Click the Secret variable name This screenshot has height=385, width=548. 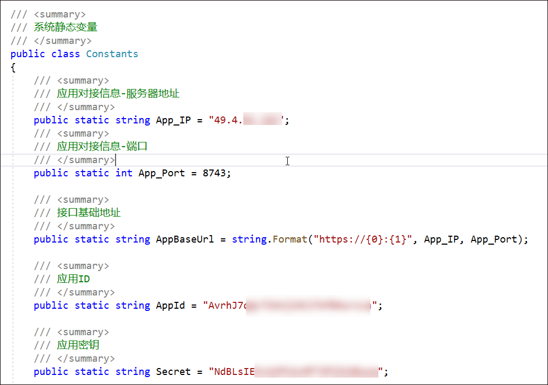coord(173,372)
